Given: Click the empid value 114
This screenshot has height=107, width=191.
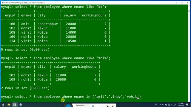Looking at the screenshot, I should pyautogui.click(x=12, y=41).
